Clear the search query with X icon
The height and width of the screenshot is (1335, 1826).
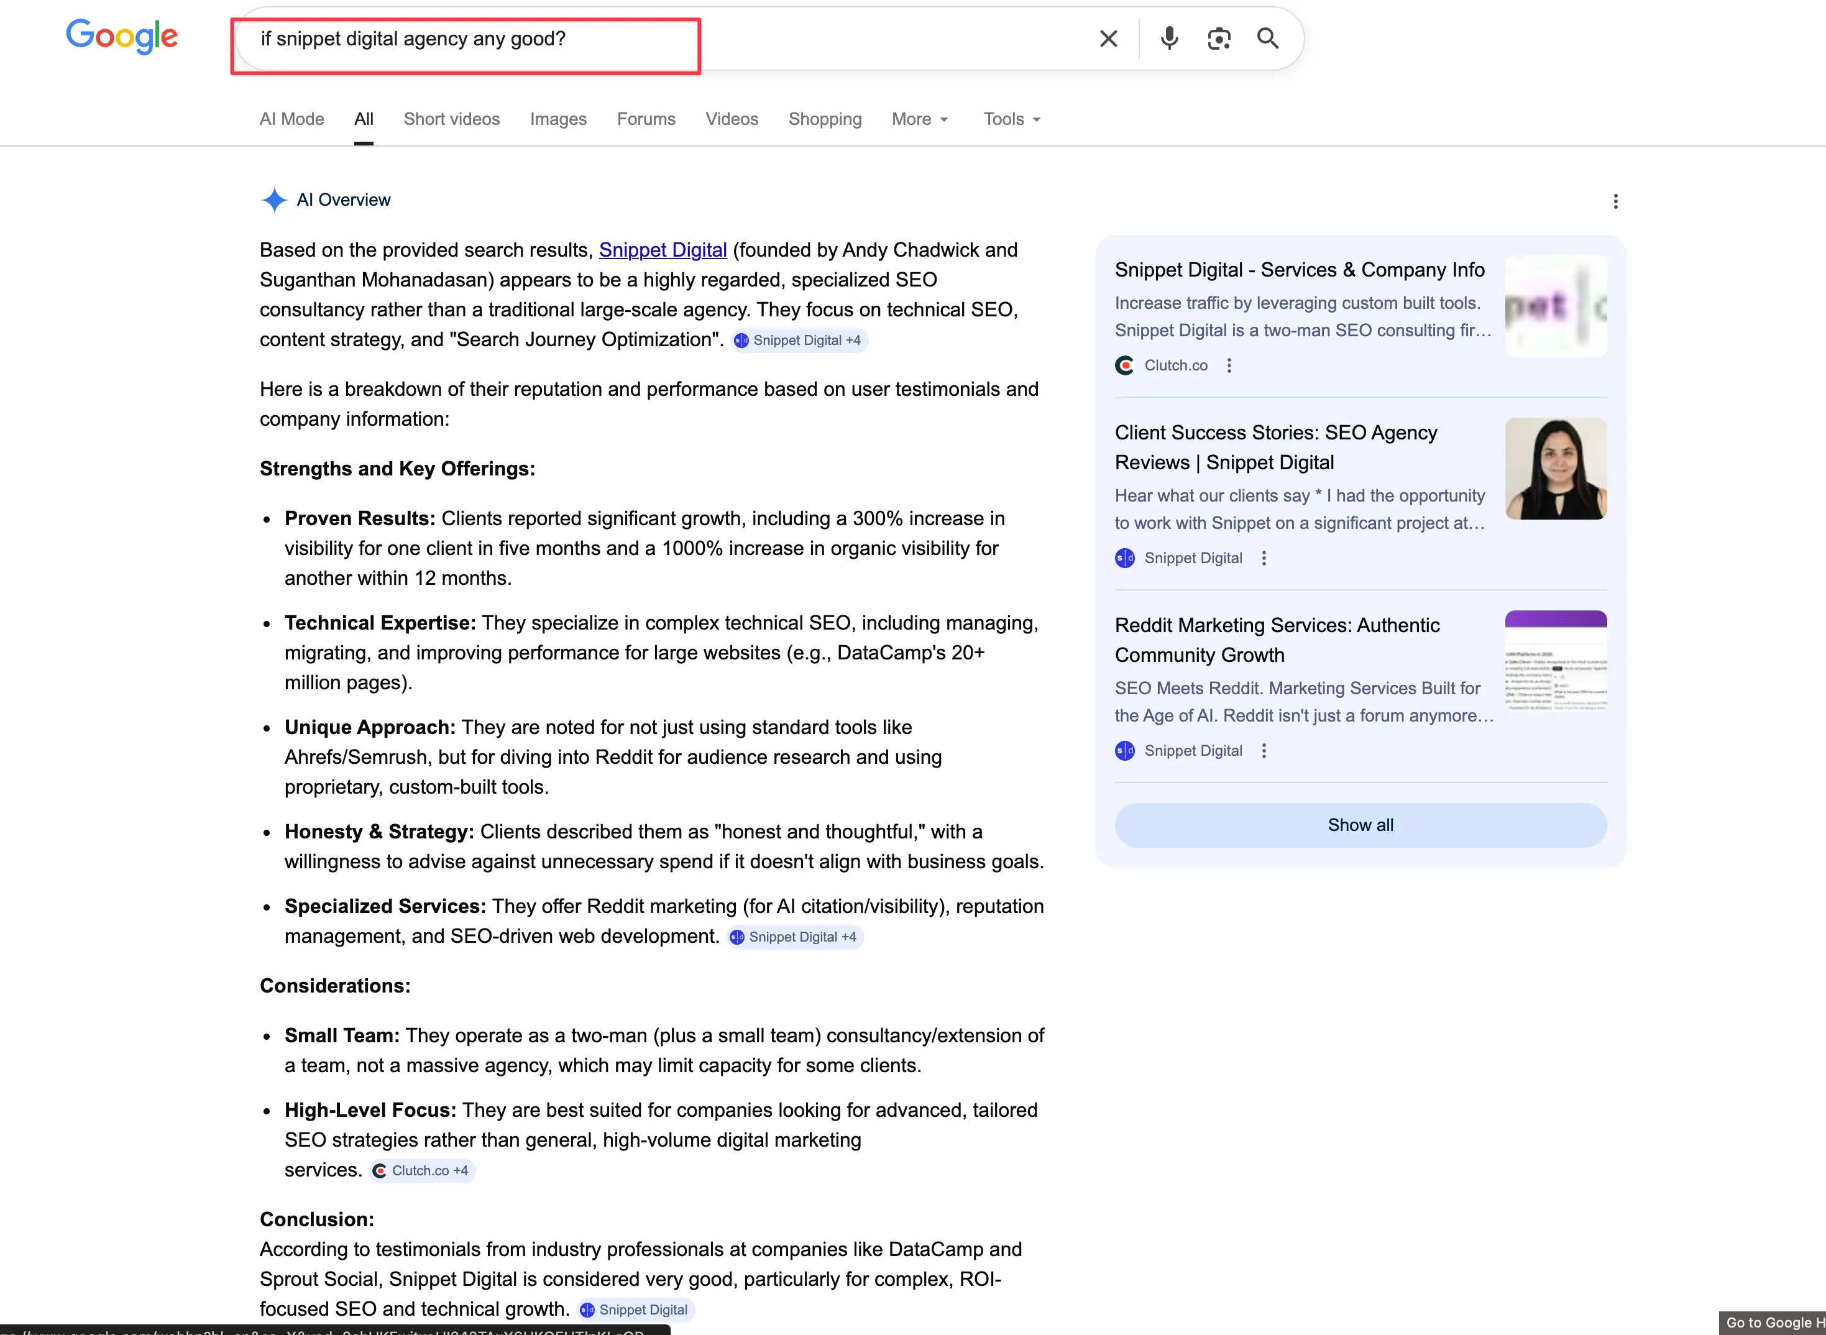(1109, 39)
